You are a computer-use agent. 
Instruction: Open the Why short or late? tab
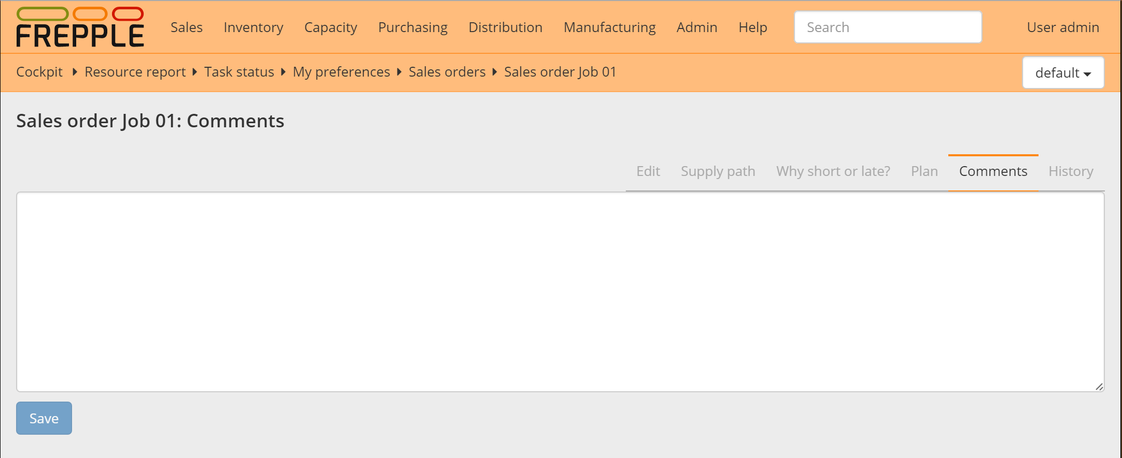tap(833, 171)
